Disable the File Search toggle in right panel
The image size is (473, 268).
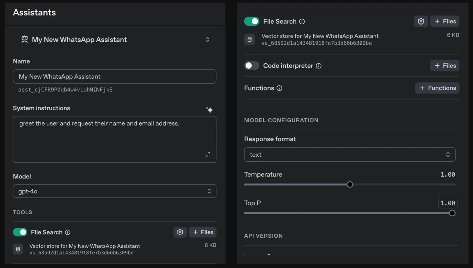252,21
